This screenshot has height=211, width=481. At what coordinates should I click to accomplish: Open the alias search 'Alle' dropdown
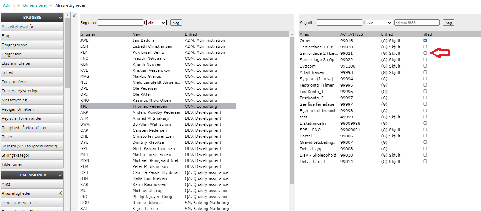click(378, 23)
